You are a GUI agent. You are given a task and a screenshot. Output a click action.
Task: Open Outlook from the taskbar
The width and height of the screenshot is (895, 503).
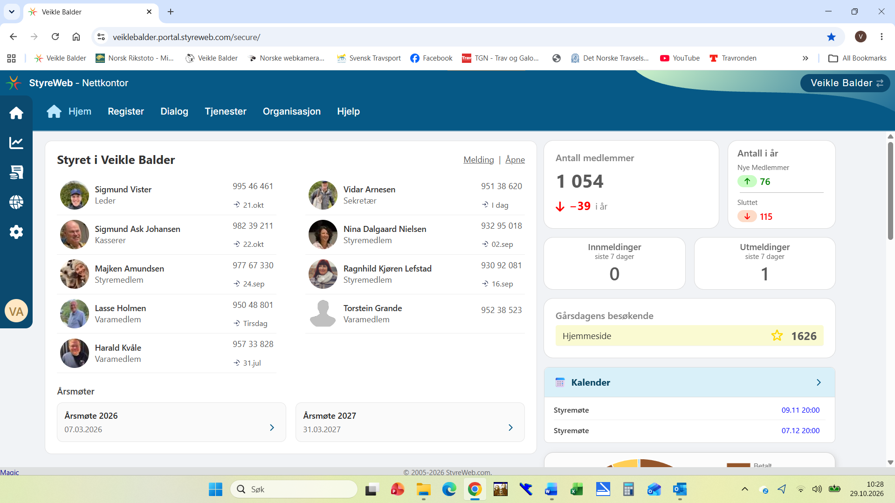pos(680,489)
